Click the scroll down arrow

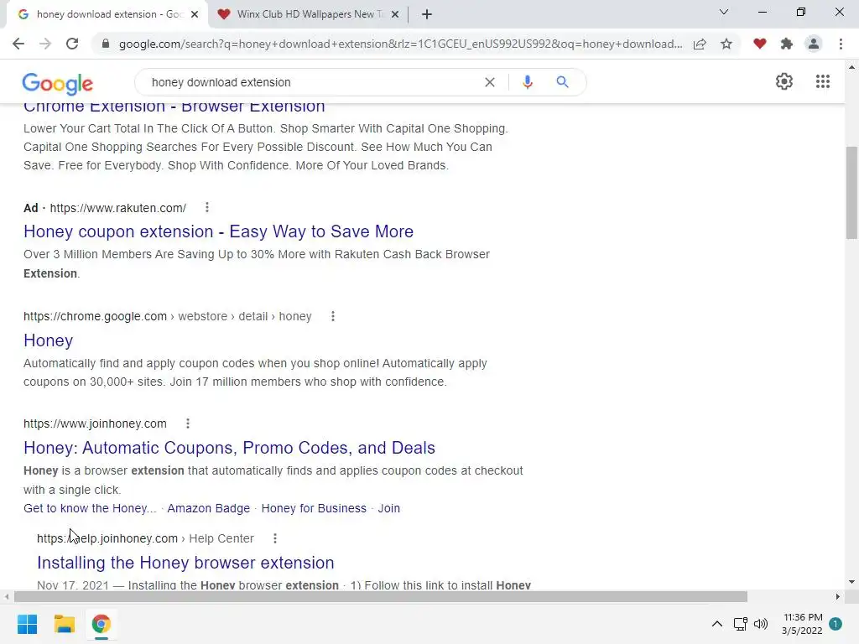pos(851,582)
